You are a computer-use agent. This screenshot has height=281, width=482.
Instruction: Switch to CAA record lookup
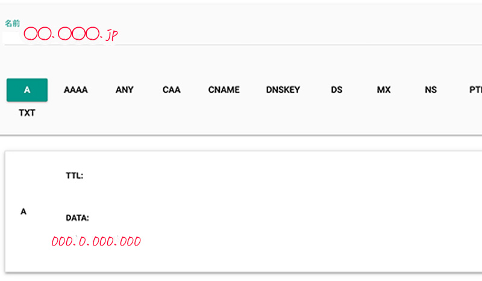172,90
